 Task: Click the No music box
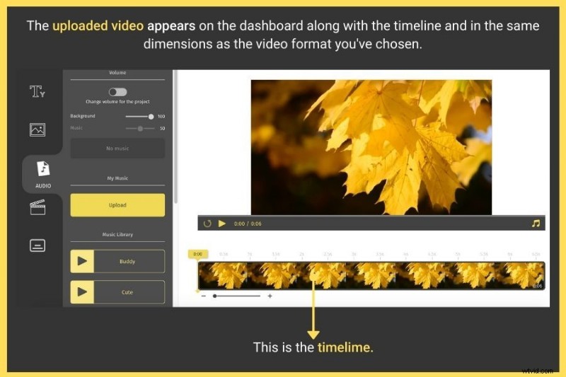tap(117, 149)
